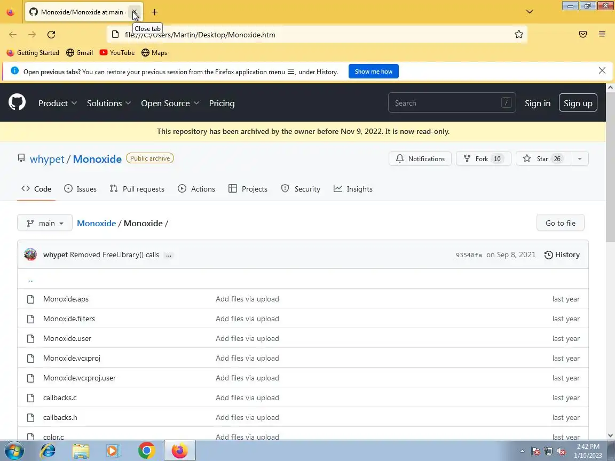Reload the page with the refresh icon

coord(51,35)
